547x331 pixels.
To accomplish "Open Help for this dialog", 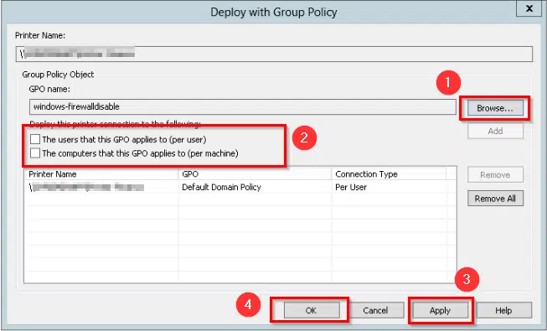I will [x=503, y=310].
